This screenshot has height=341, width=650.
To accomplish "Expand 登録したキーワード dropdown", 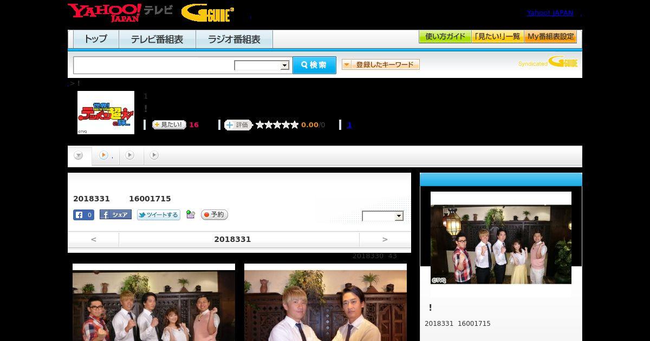I will pos(381,64).
